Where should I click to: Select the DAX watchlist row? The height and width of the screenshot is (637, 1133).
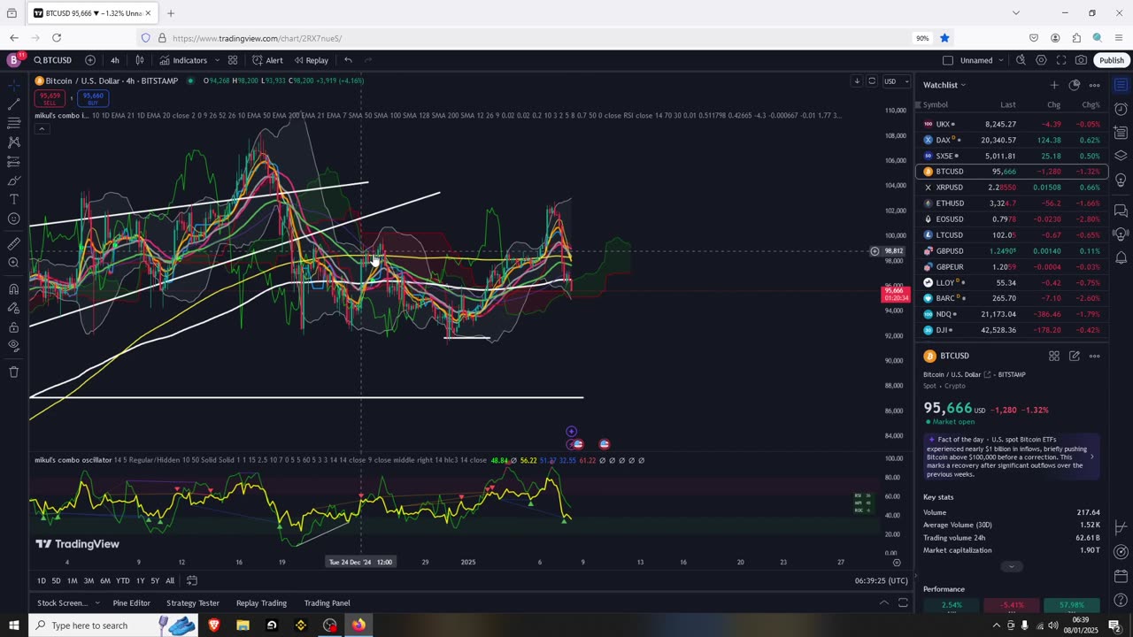pos(1012,140)
